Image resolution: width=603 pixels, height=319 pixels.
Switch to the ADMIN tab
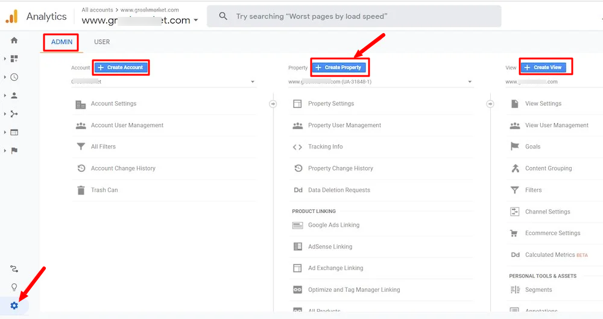pos(62,42)
